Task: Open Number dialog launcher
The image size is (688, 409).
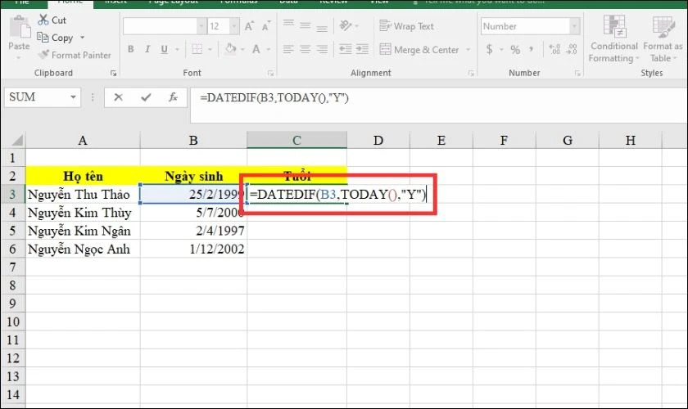Action: pyautogui.click(x=577, y=73)
